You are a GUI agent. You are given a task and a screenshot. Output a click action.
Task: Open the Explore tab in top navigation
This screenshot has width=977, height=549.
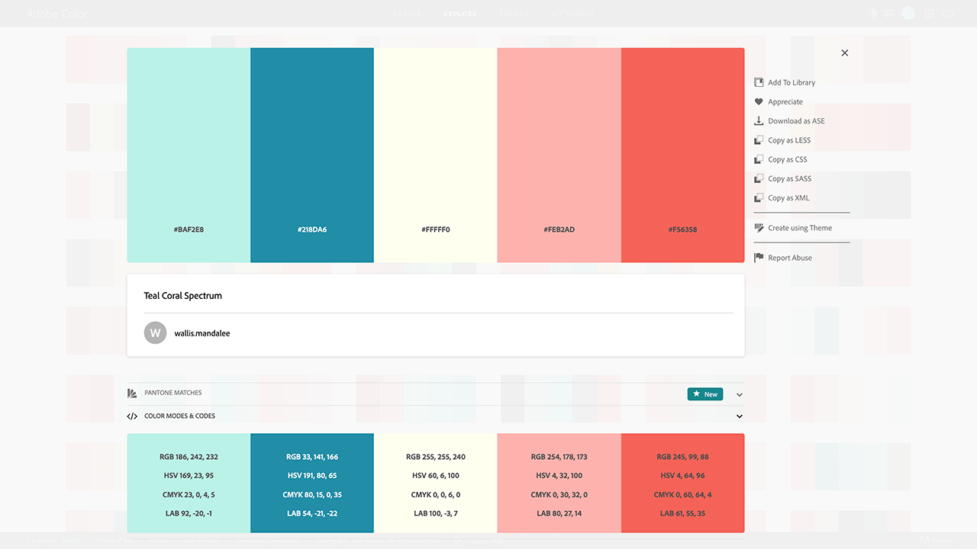pyautogui.click(x=459, y=14)
